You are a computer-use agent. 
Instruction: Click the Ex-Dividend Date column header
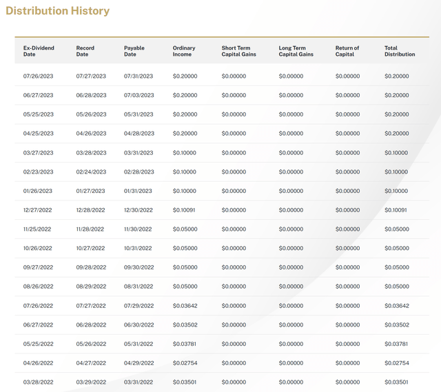pyautogui.click(x=39, y=51)
